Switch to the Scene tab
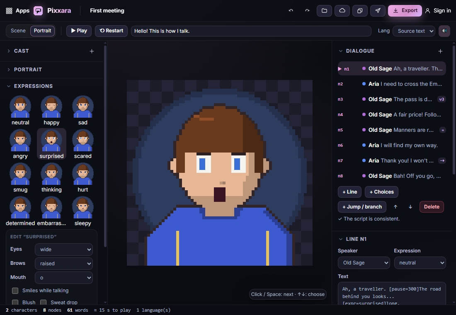Image resolution: width=456 pixels, height=315 pixels. pyautogui.click(x=18, y=31)
